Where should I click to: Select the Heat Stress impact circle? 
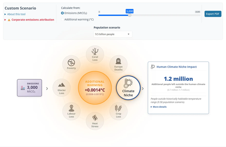click(95, 121)
